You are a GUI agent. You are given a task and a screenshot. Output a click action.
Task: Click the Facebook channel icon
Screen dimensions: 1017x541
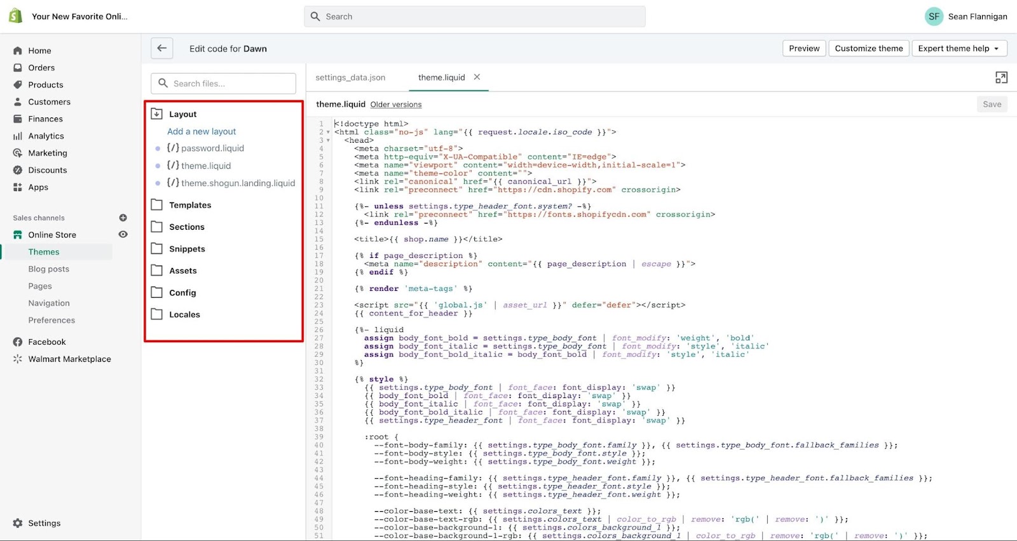pos(18,342)
